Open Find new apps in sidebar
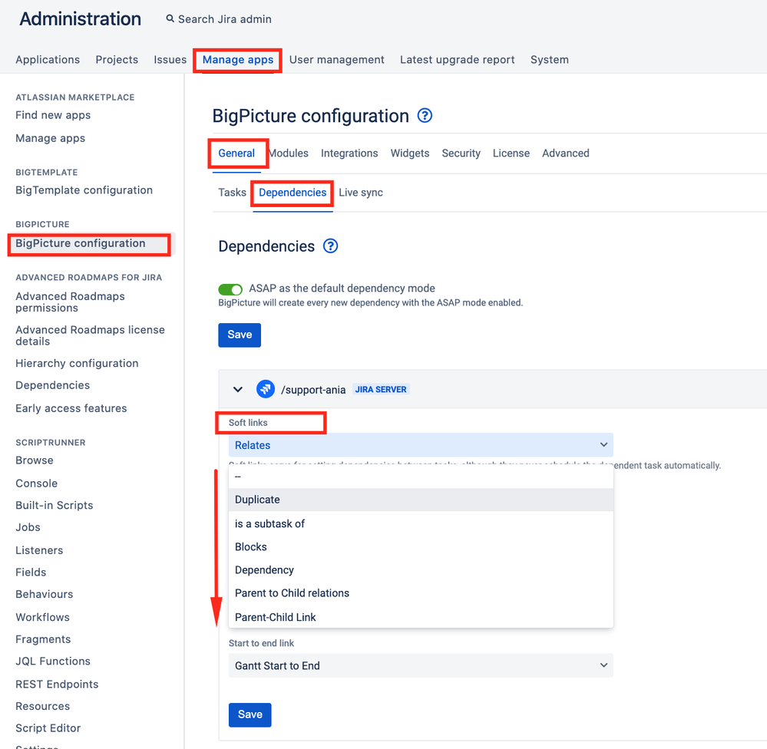Screen dimensions: 767x749 53,115
